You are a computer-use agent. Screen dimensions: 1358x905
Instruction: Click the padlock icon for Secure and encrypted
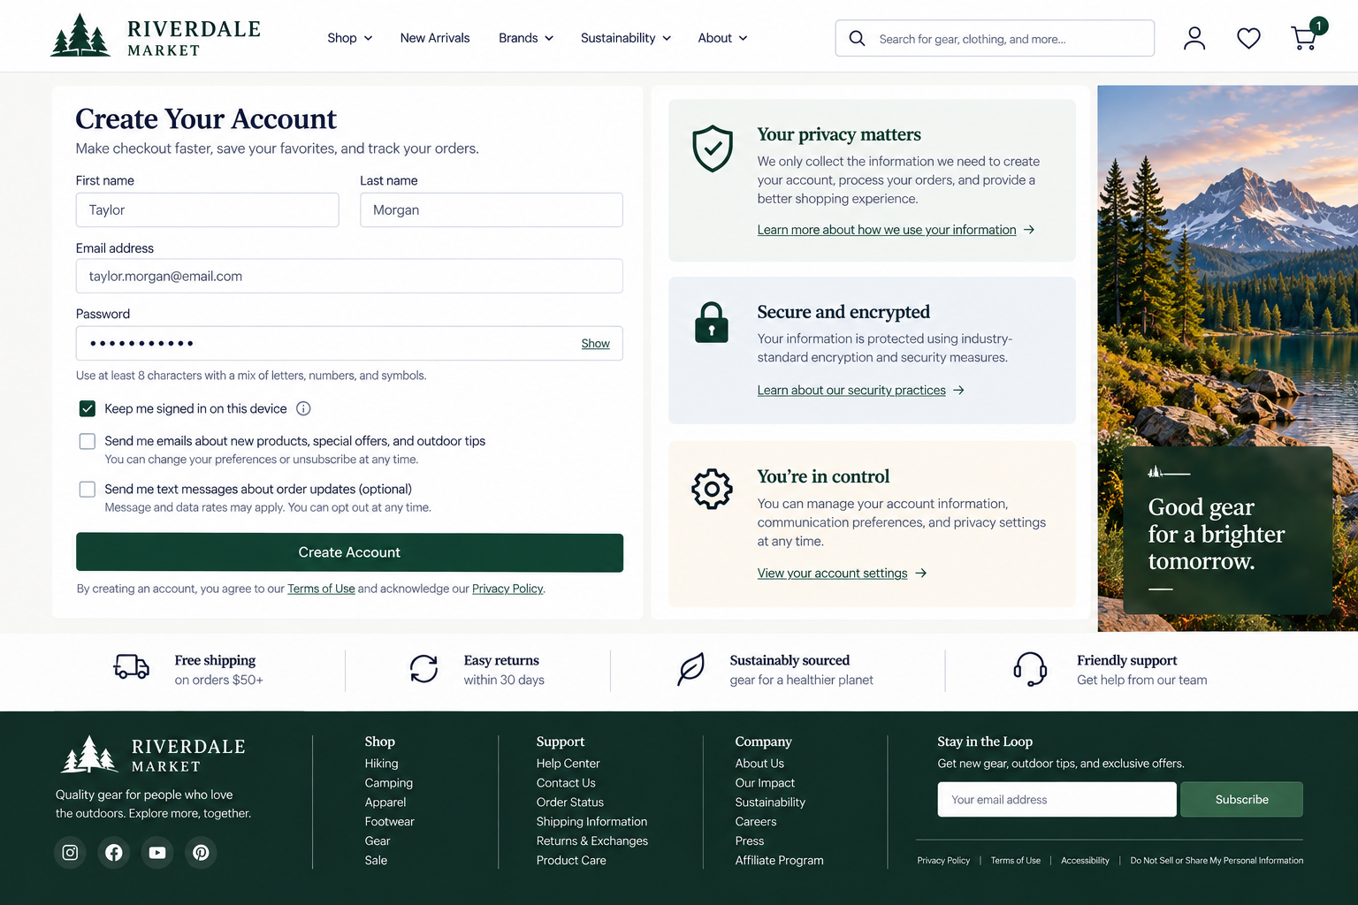[x=712, y=322]
